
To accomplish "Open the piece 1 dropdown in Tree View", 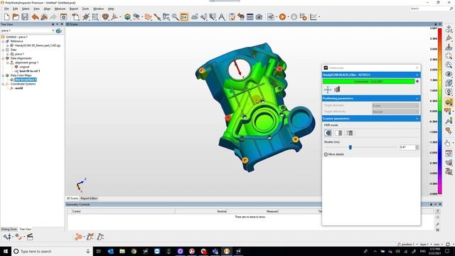I will (x=53, y=31).
